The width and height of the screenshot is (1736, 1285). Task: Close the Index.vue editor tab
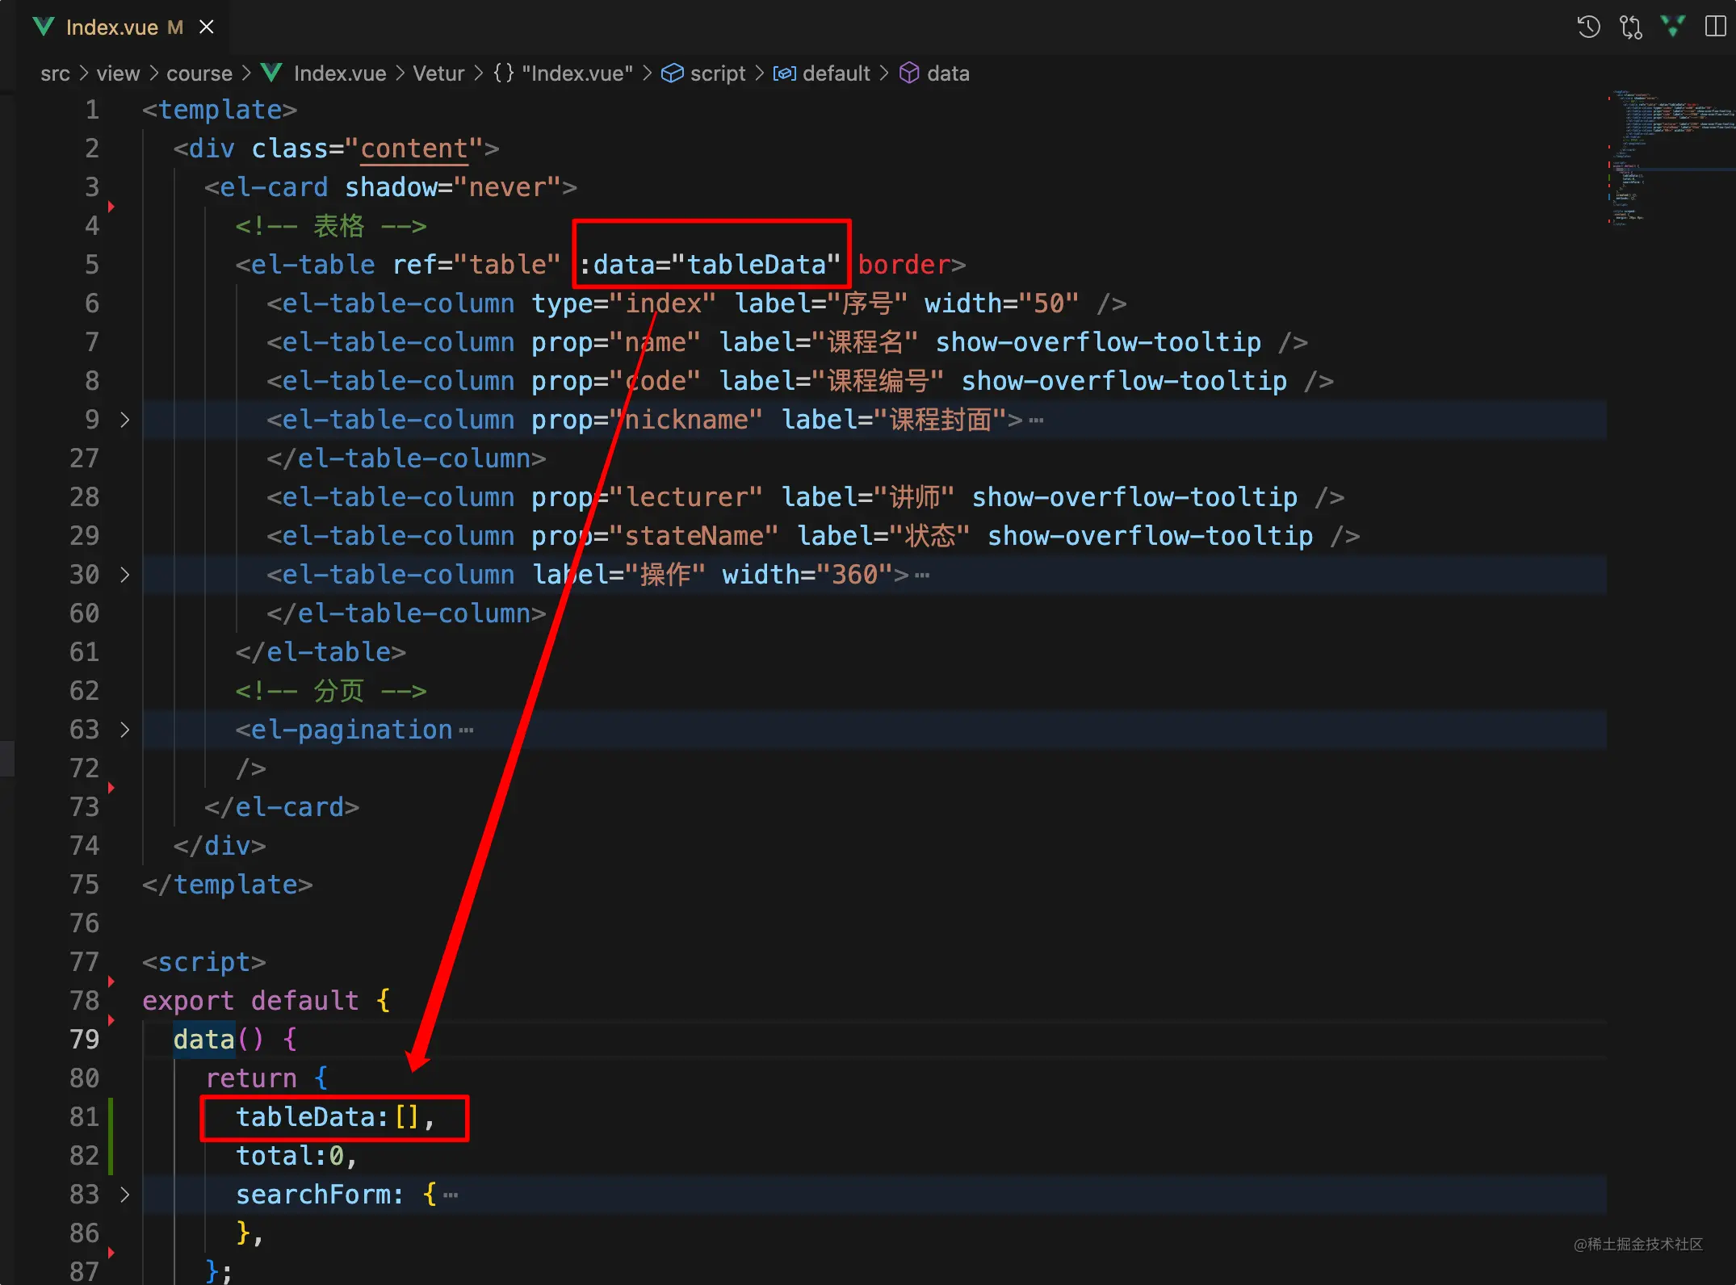207,27
